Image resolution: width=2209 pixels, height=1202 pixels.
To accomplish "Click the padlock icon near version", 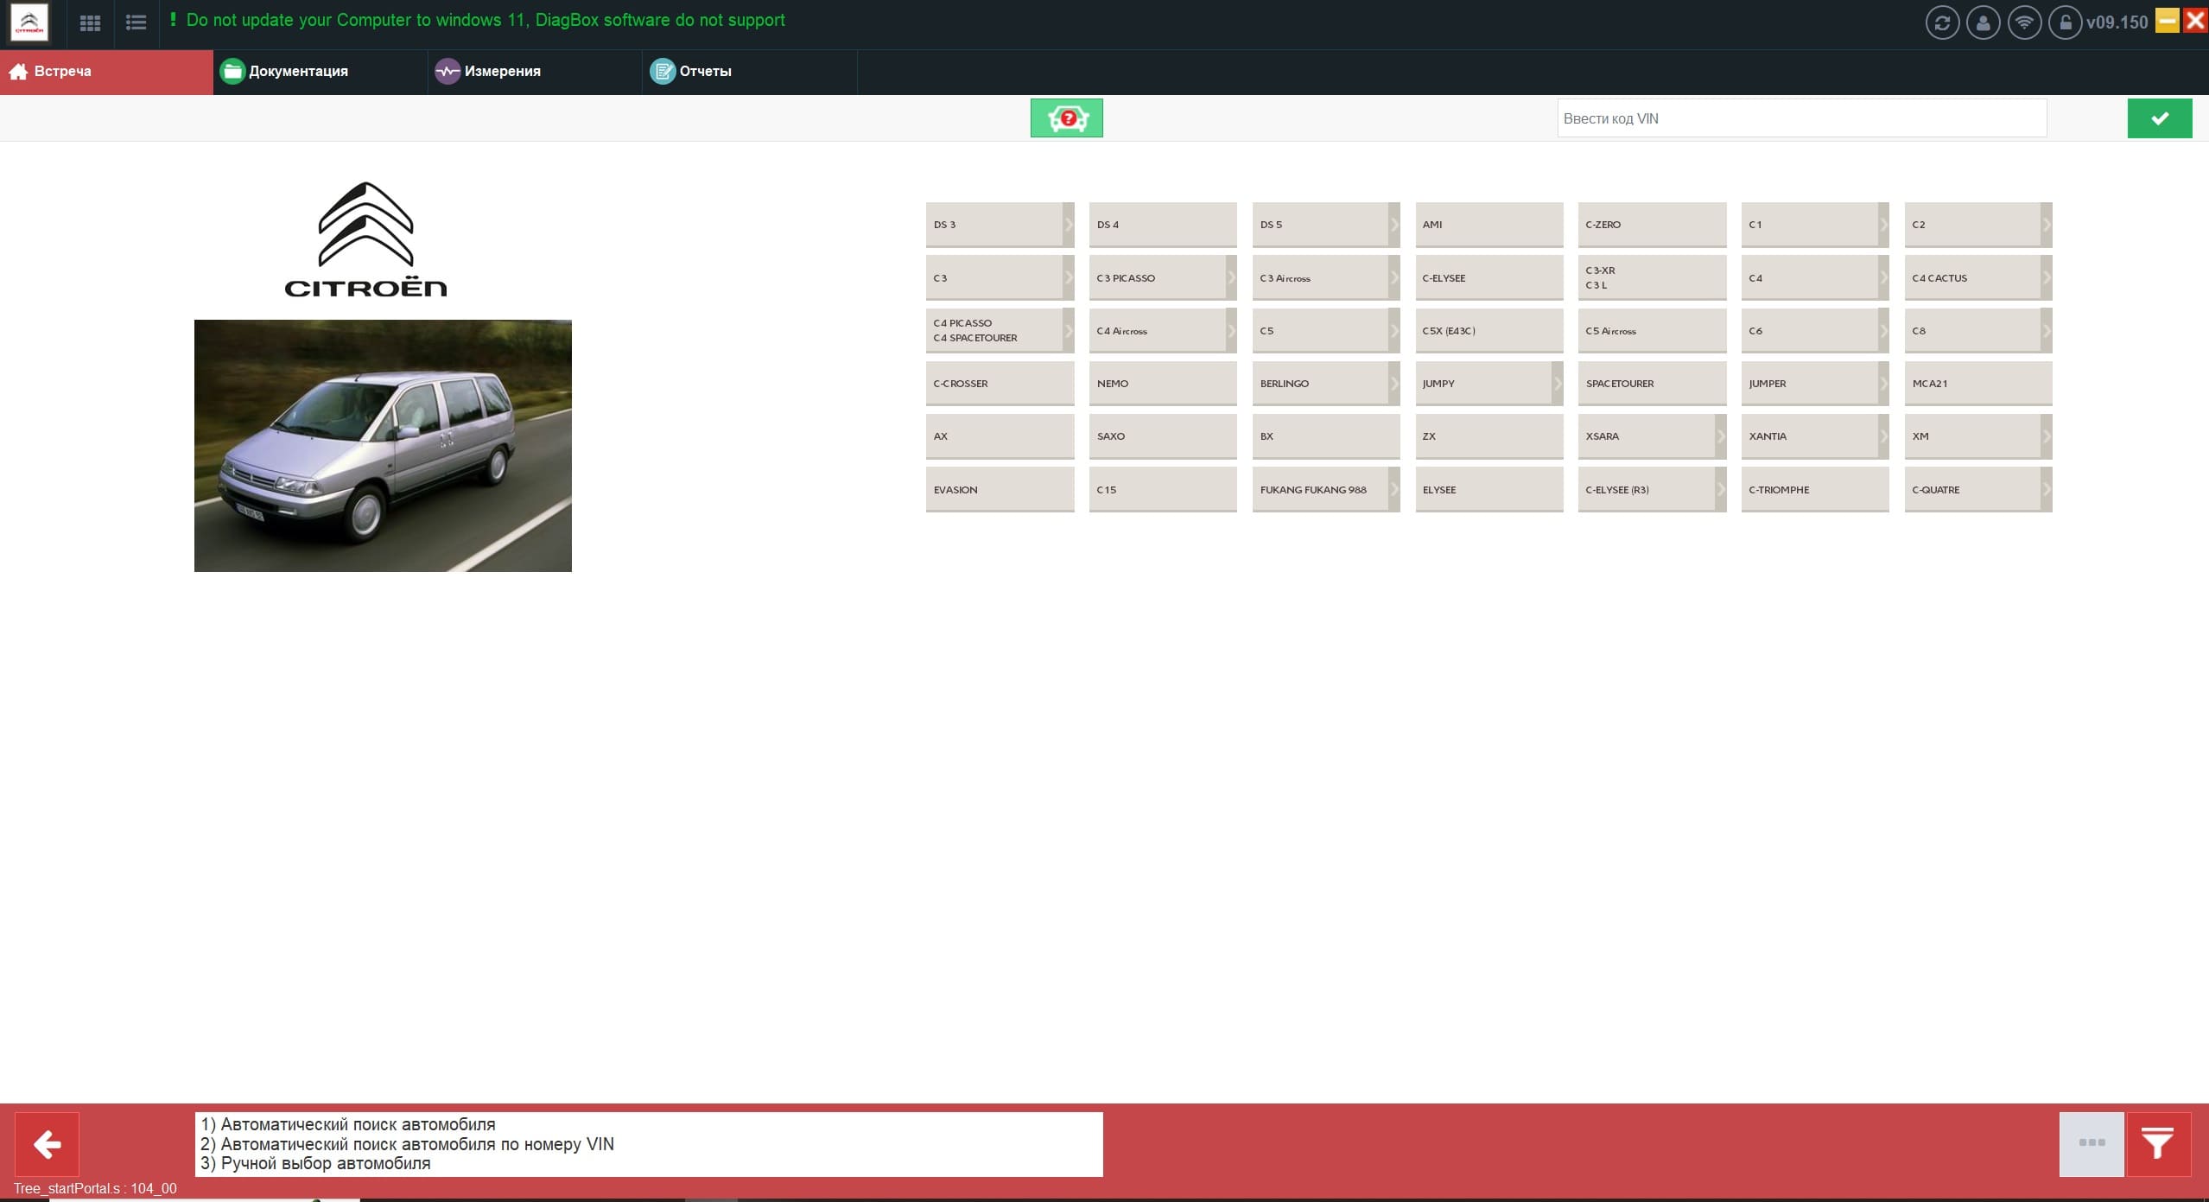I will tap(2065, 22).
